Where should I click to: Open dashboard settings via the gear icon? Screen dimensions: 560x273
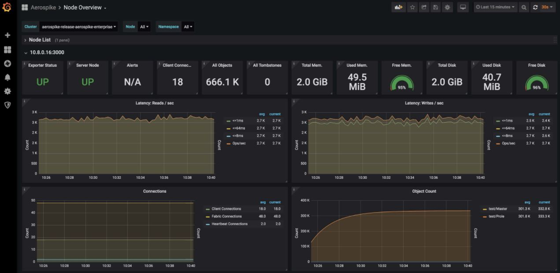447,7
